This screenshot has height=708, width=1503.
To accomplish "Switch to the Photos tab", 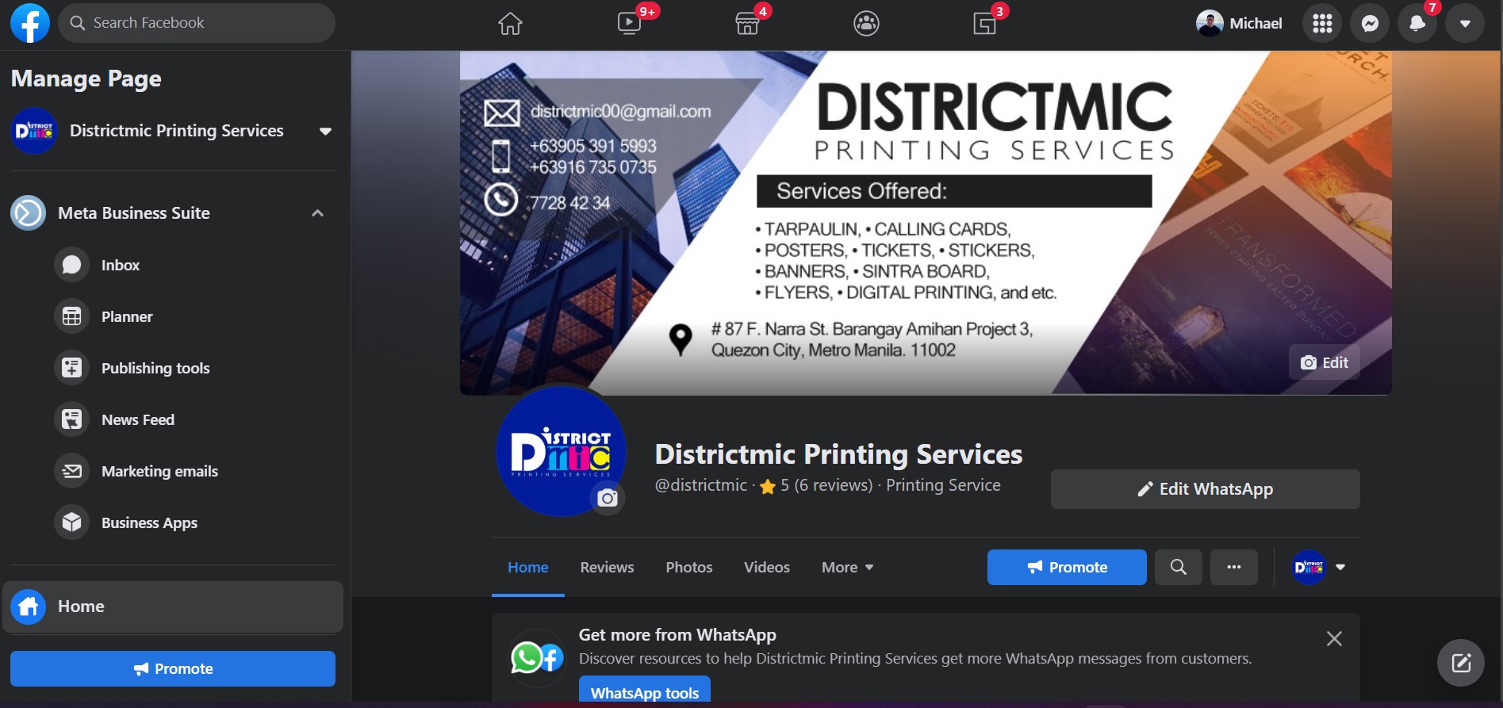I will coord(689,568).
